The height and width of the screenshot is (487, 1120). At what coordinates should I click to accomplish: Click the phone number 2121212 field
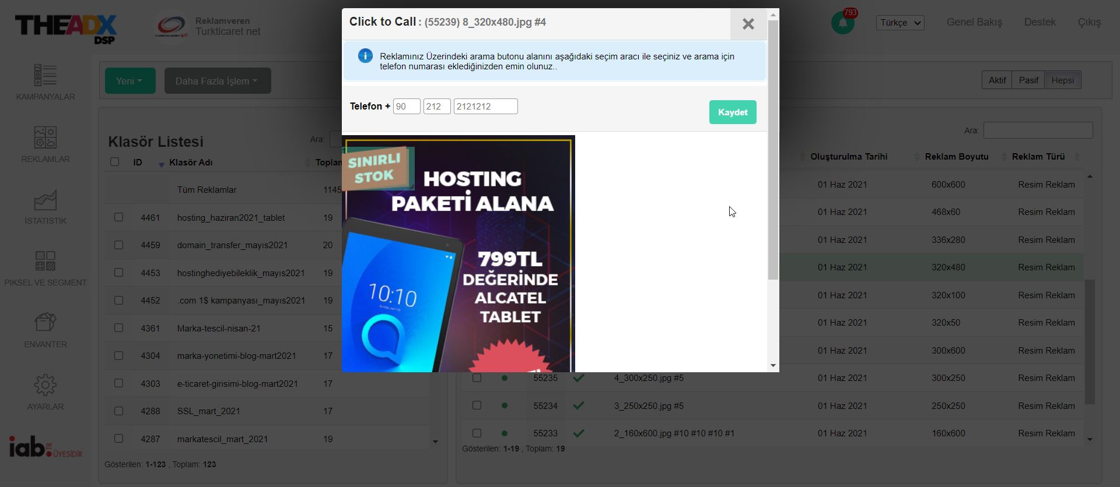click(486, 107)
